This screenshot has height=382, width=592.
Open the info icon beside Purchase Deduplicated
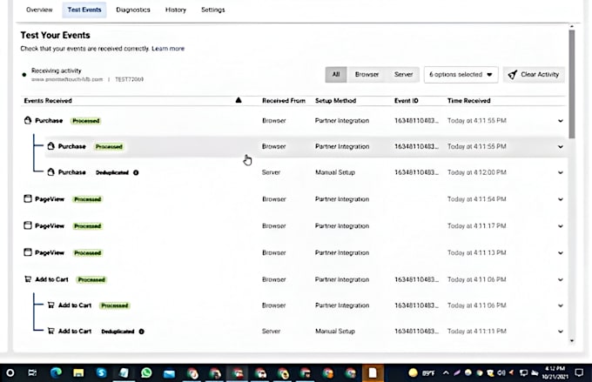(136, 172)
